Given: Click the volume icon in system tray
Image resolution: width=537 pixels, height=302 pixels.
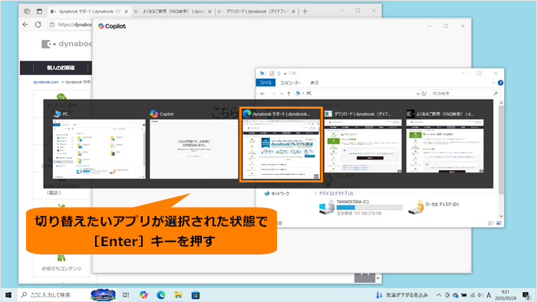Looking at the screenshot, I should pos(480,295).
